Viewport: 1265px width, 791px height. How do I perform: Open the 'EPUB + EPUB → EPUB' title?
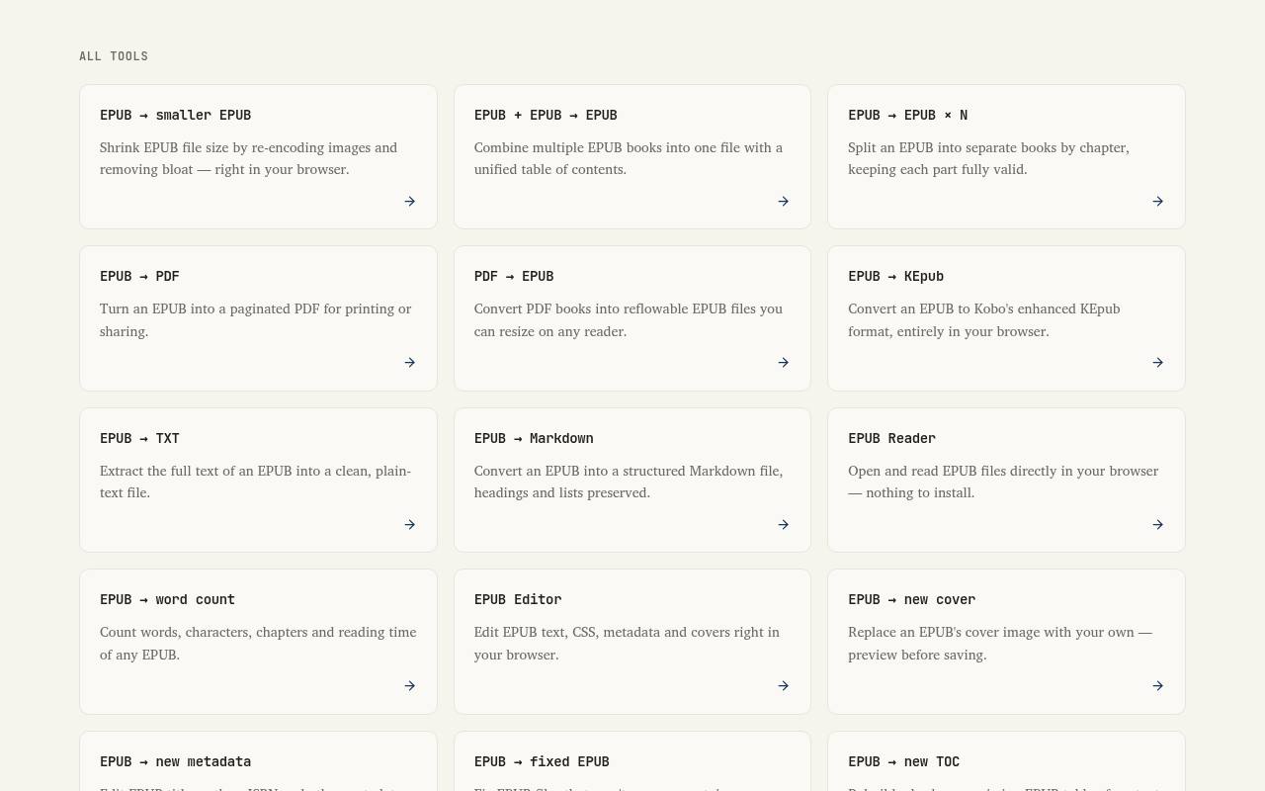pyautogui.click(x=546, y=115)
